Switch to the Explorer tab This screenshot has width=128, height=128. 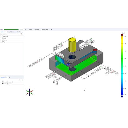[3, 32]
